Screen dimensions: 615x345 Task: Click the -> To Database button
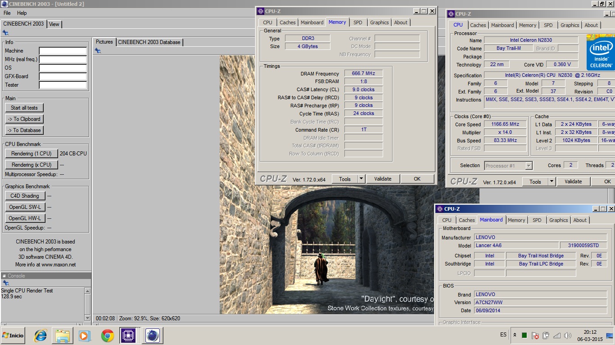tap(24, 130)
